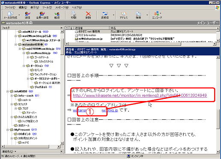Select the アメーバー folder
Viewport: 221px width, 159px height.
(31, 113)
